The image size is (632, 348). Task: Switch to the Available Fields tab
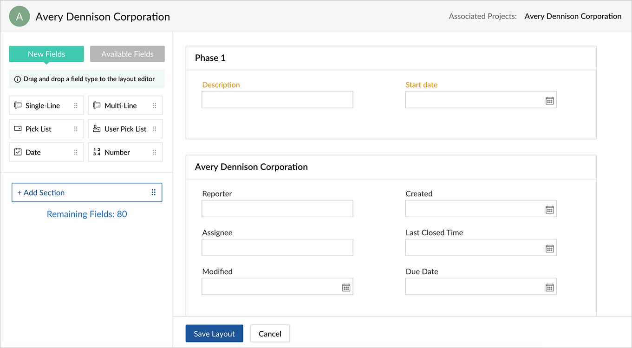127,54
